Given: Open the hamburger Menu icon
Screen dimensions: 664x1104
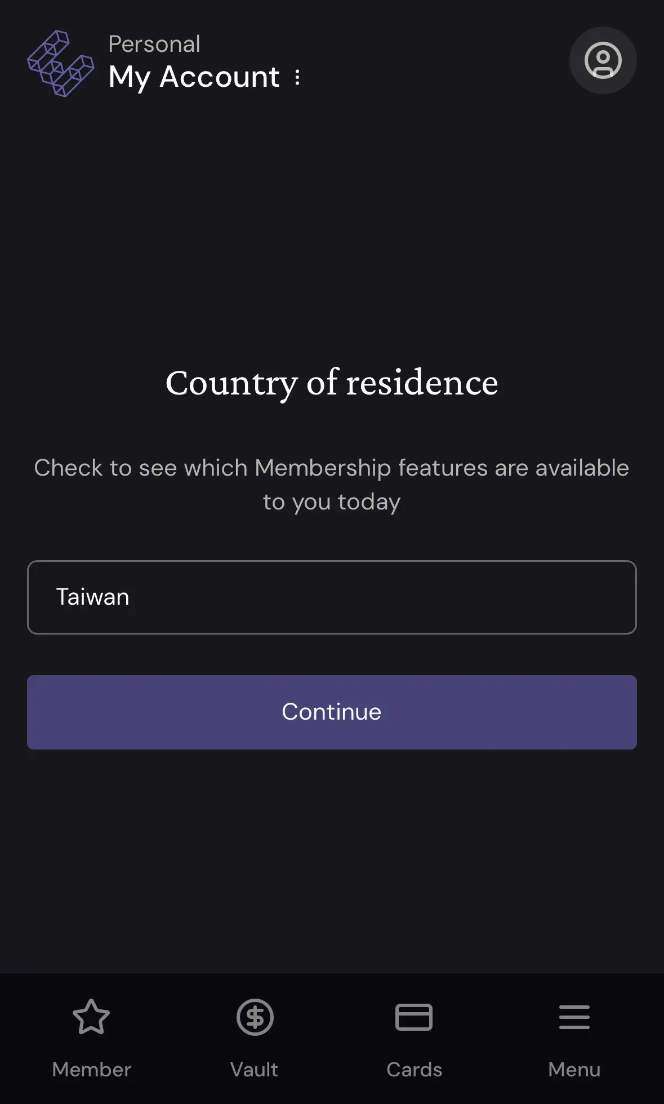Looking at the screenshot, I should point(574,1017).
